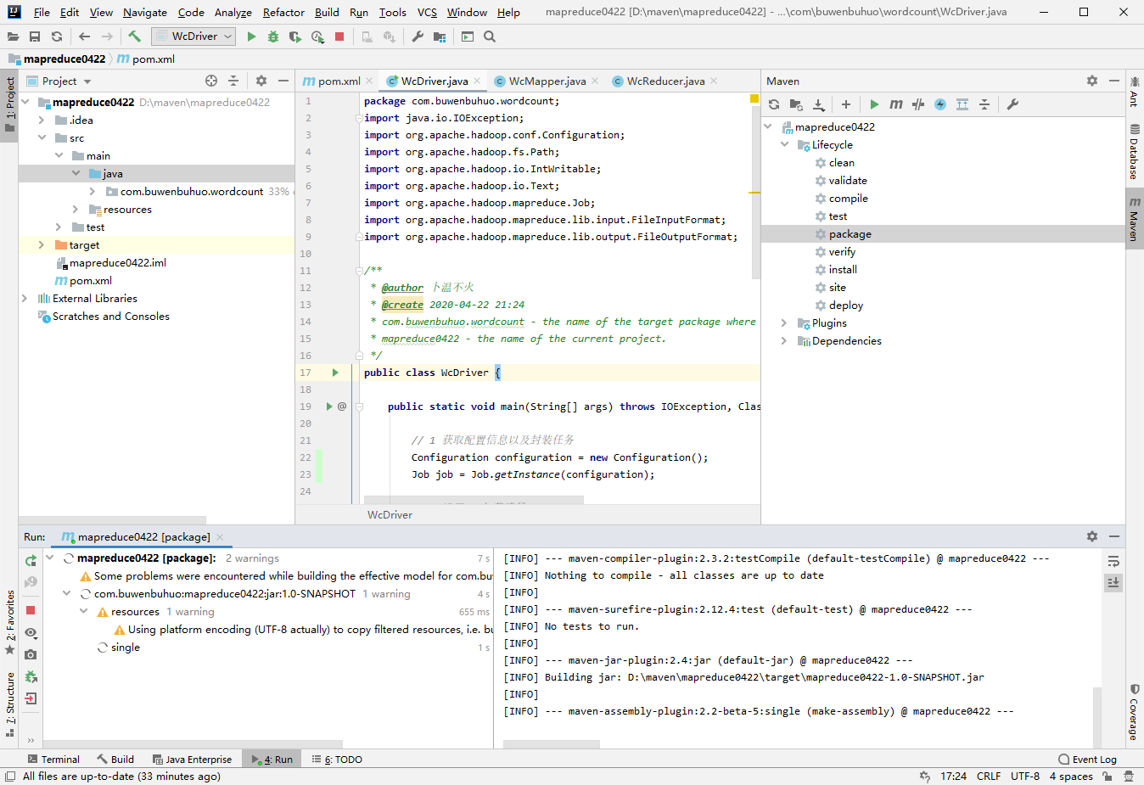This screenshot has width=1144, height=785.
Task: Reimport all Maven projects icon
Action: (x=774, y=104)
